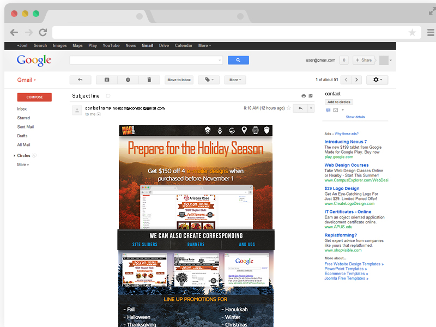This screenshot has width=436, height=327.
Task: Click the back to inbox arrow button
Action: pos(80,80)
